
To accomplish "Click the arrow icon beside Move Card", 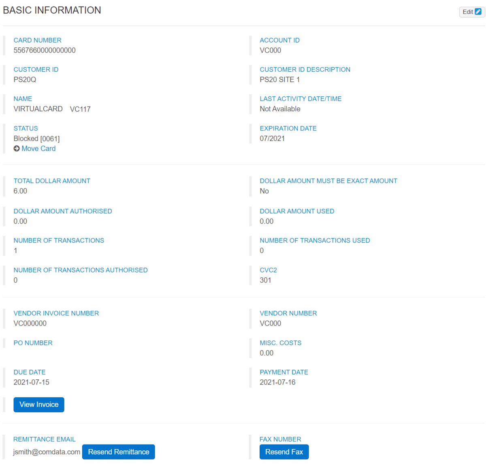I will [16, 148].
